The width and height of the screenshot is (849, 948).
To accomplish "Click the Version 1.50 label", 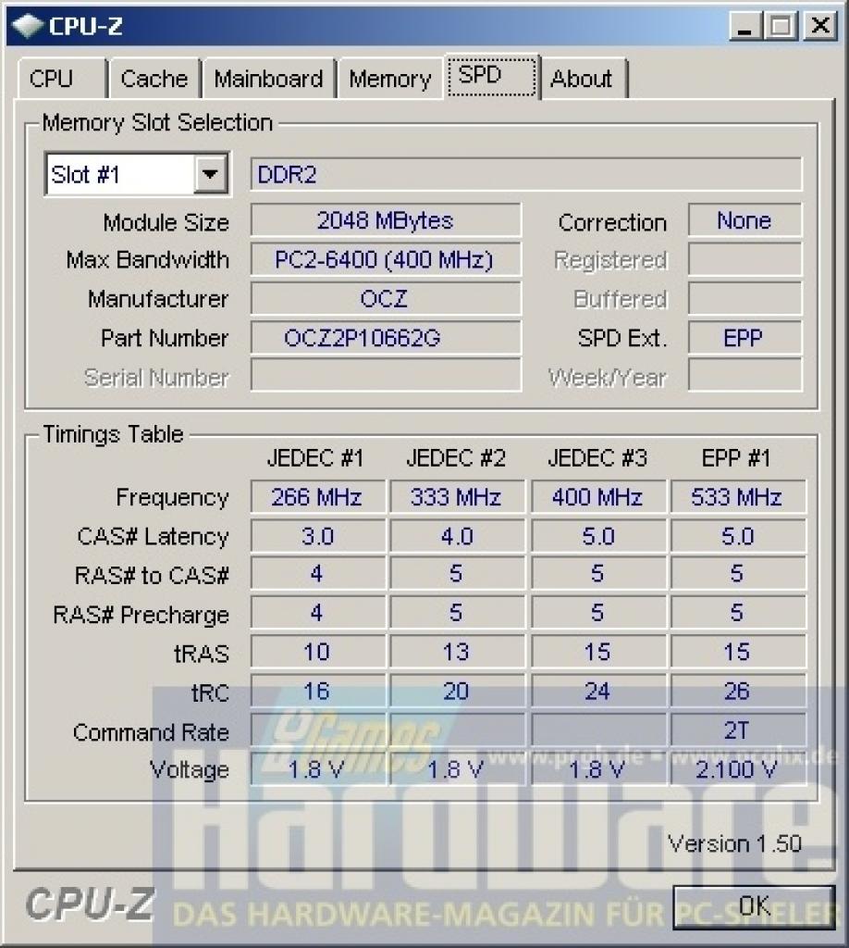I will [734, 843].
